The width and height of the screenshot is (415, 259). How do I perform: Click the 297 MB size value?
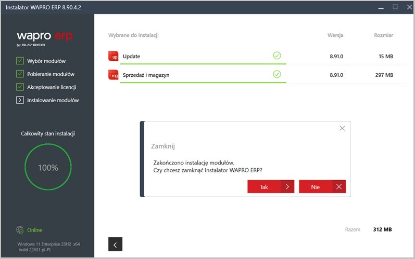384,75
